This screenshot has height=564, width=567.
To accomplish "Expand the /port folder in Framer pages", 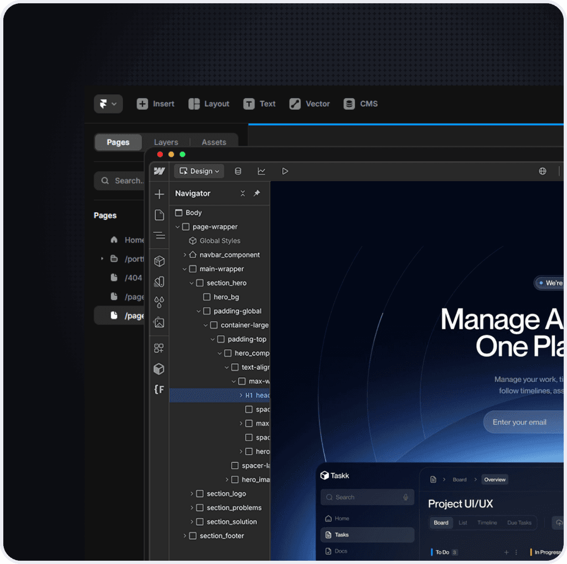I will tap(102, 259).
